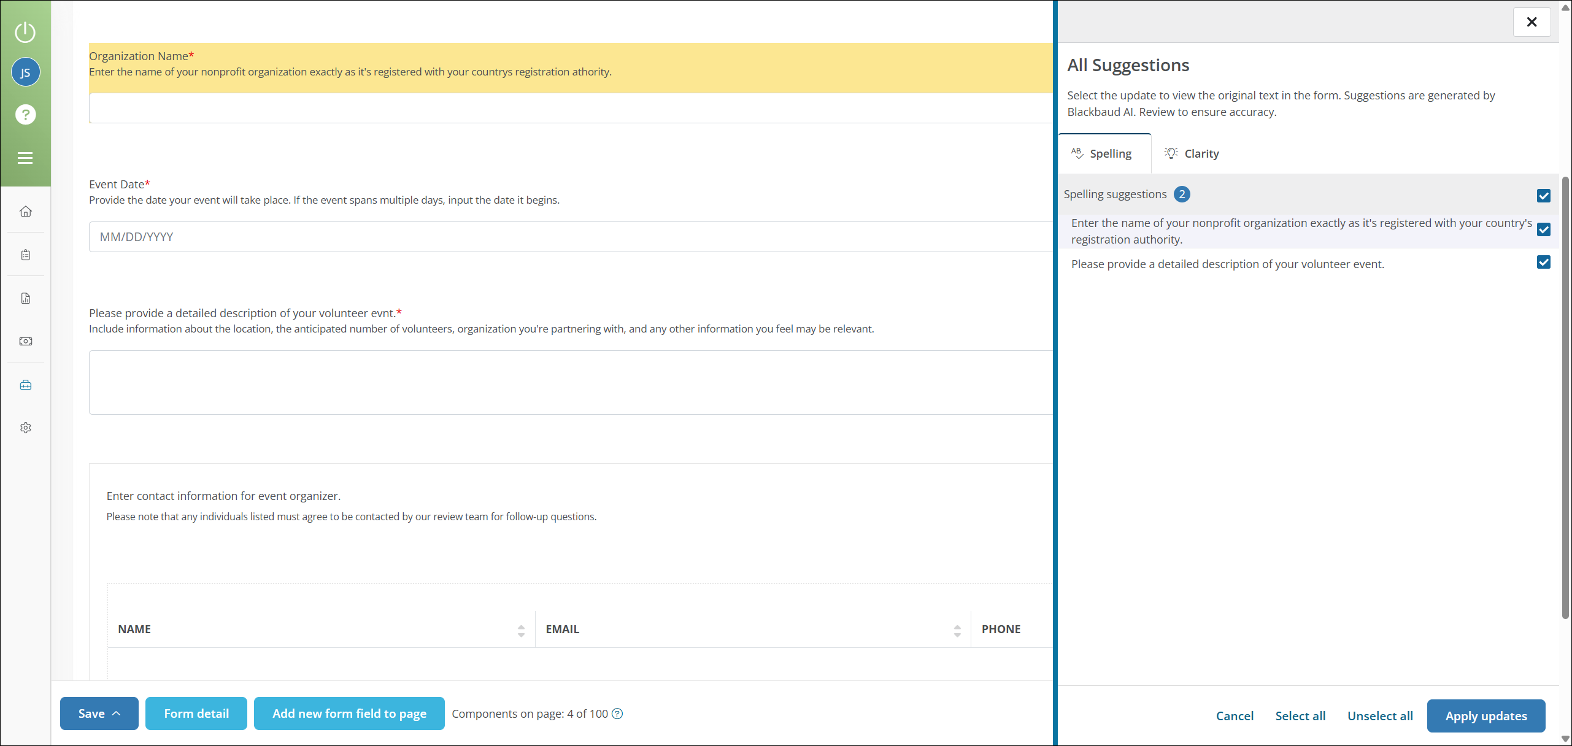Image resolution: width=1572 pixels, height=746 pixels.
Task: Open the settings gear sidebar icon
Action: 25,428
